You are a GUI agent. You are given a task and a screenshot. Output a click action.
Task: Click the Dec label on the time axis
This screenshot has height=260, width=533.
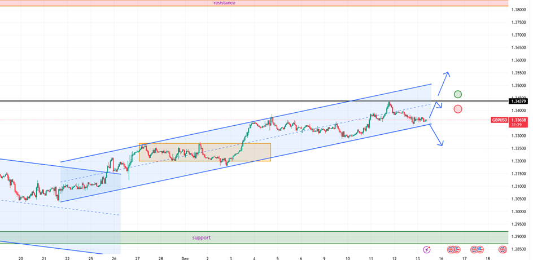185,257
